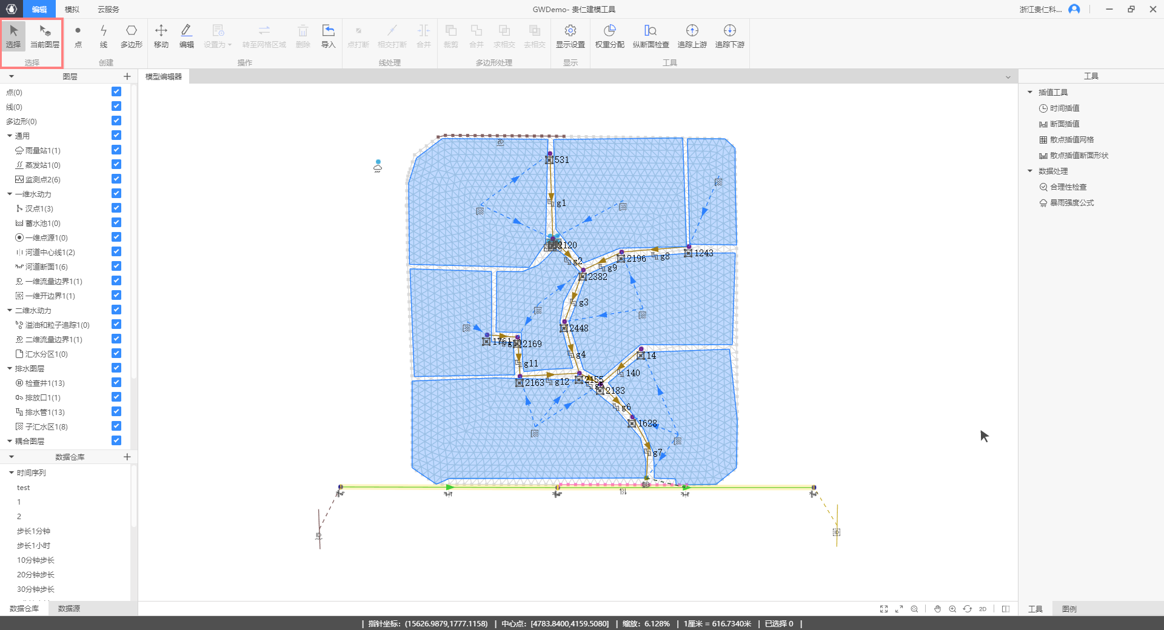Image resolution: width=1164 pixels, height=630 pixels.
Task: Click the add layer plus button
Action: pos(127,76)
